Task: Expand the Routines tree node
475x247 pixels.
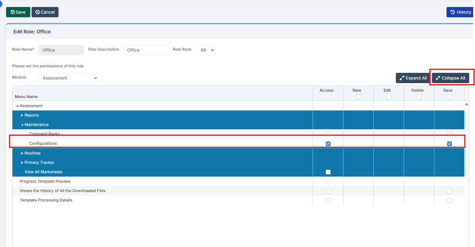Action: pyautogui.click(x=22, y=153)
